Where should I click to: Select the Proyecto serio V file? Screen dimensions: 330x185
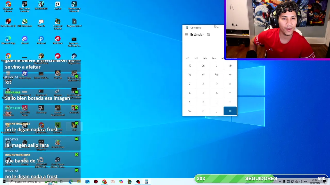click(74, 23)
